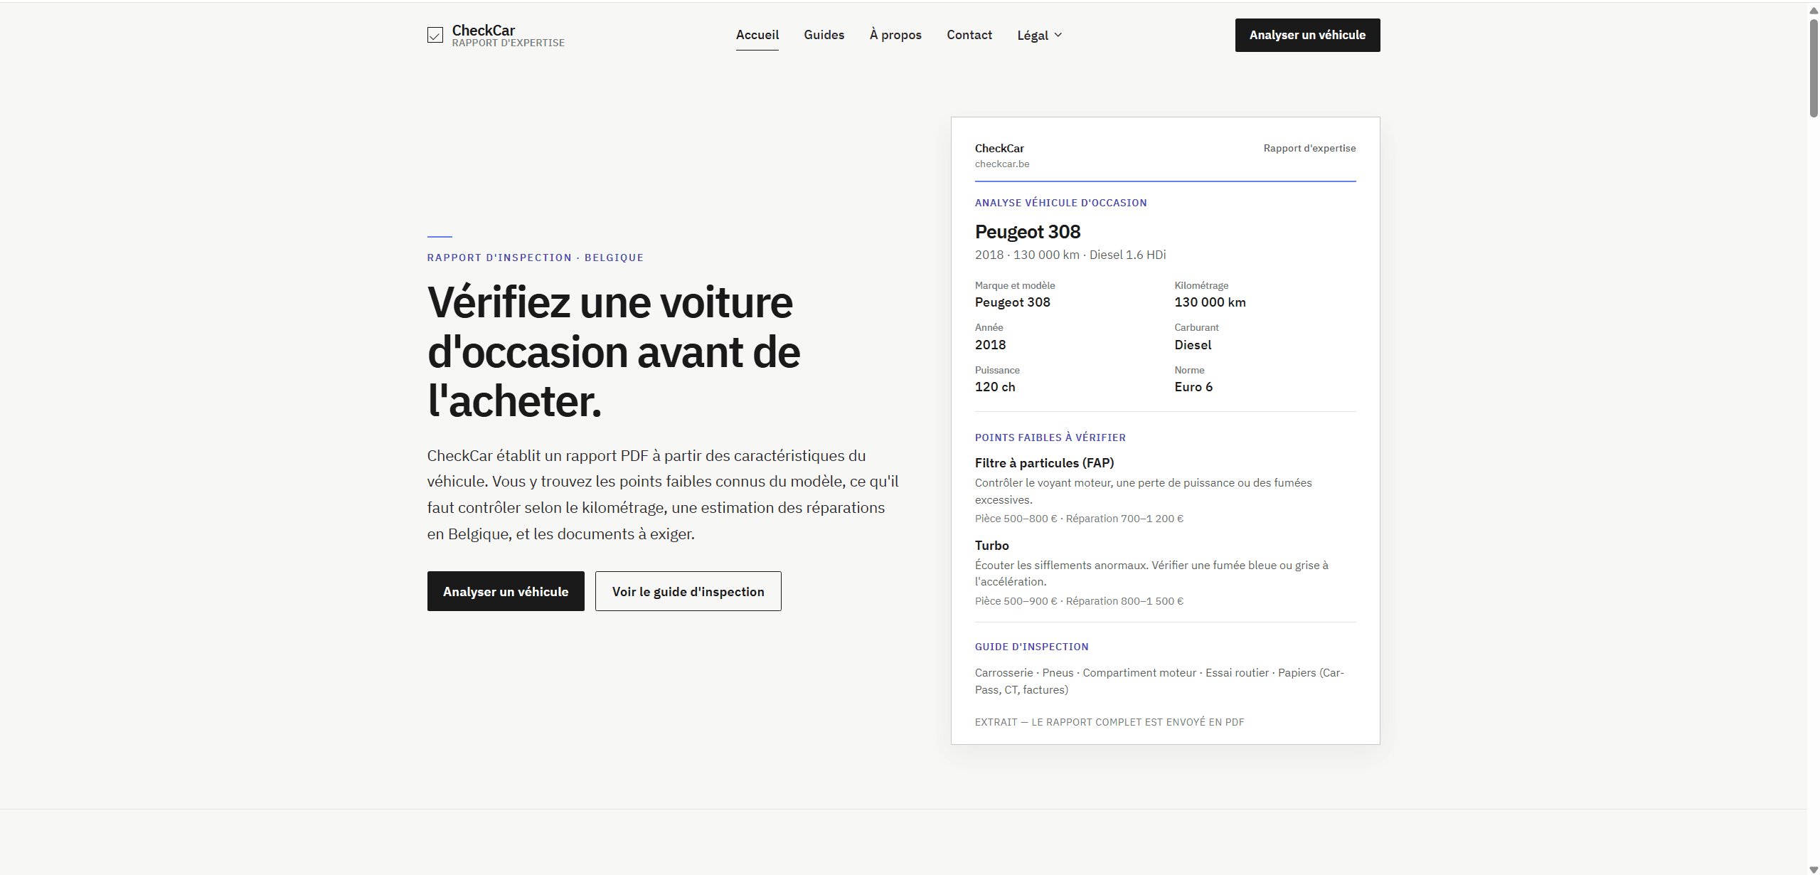This screenshot has height=875, width=1820.
Task: Click the hero Analyser un véhicule button
Action: pyautogui.click(x=505, y=591)
